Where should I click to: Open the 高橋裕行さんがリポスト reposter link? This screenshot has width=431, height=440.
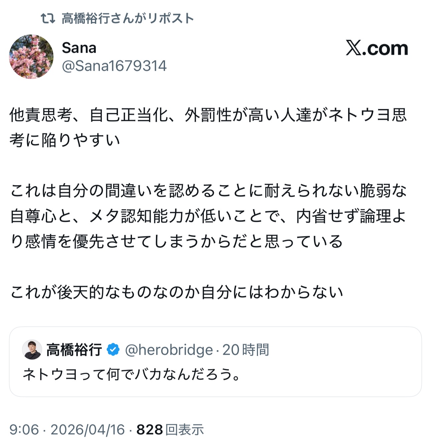tap(128, 18)
